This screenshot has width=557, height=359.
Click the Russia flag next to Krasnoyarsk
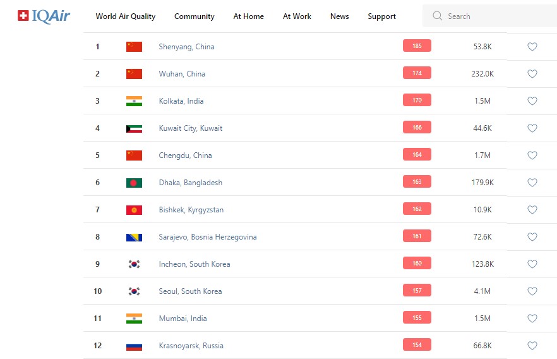tap(134, 346)
